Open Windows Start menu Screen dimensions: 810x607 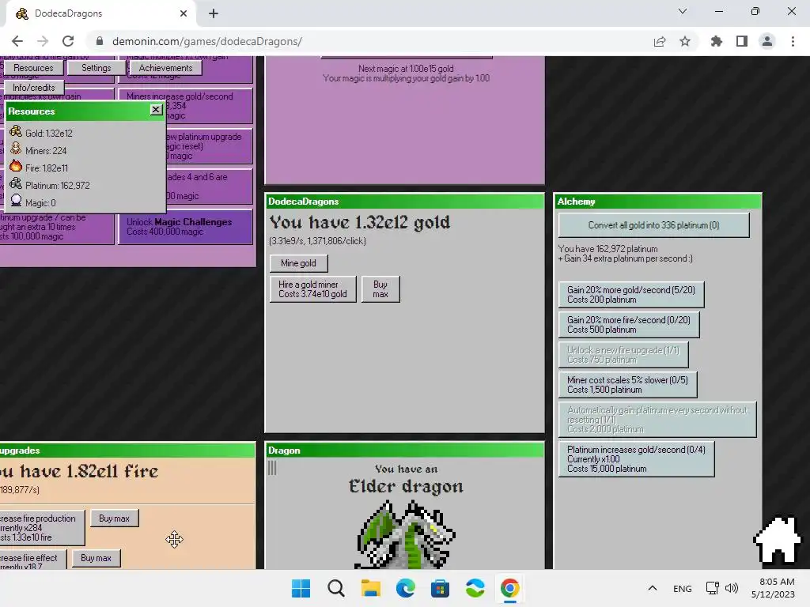301,588
